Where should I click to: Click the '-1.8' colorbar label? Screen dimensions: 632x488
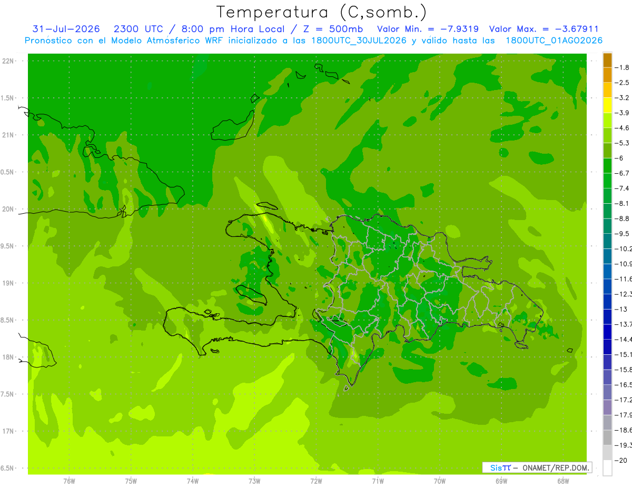point(622,67)
